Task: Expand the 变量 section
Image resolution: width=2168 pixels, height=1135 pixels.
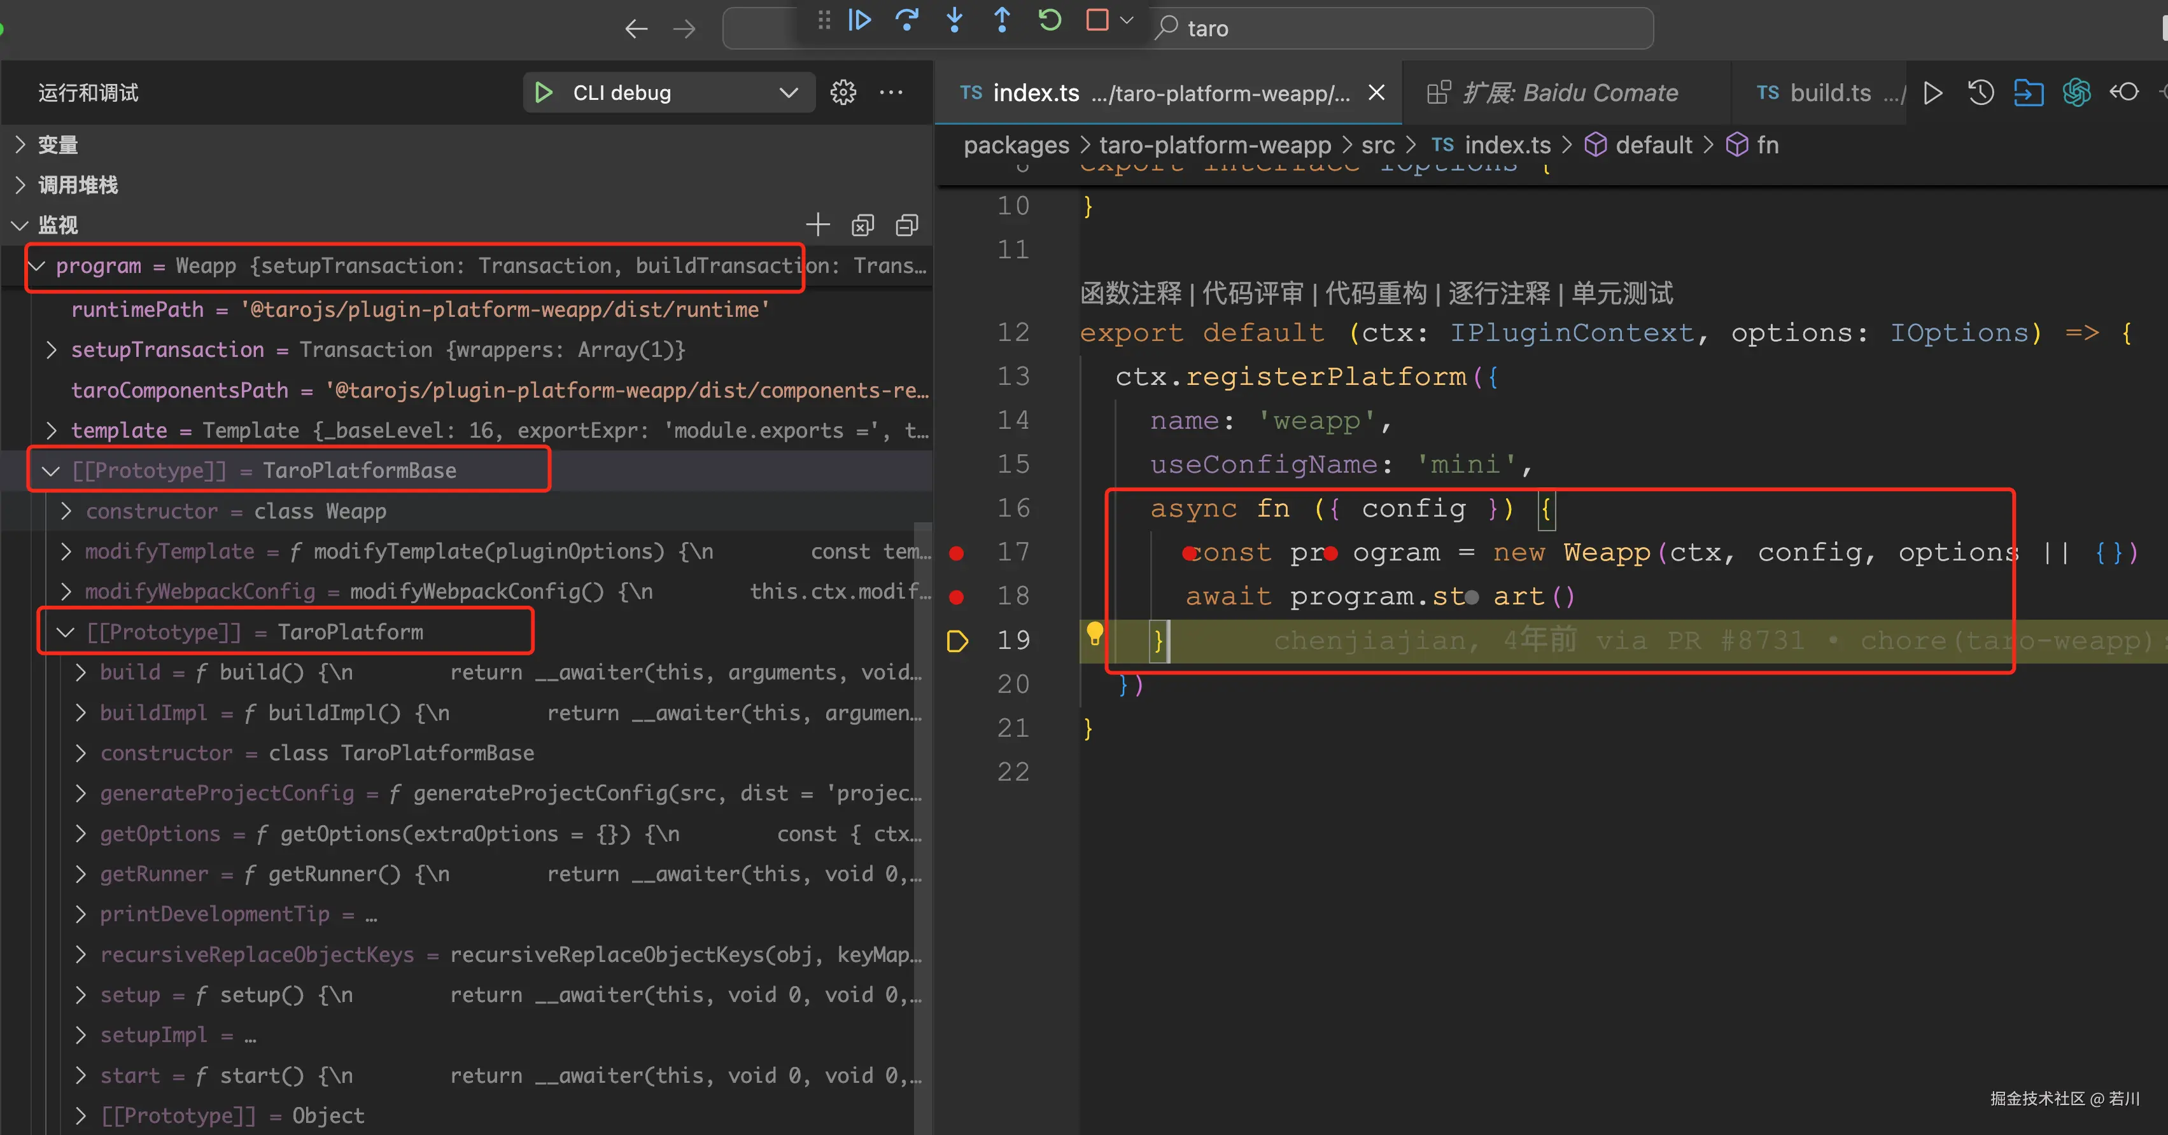Action: (57, 144)
